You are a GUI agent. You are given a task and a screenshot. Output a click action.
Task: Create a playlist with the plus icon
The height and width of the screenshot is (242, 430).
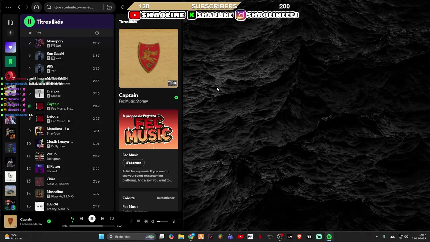pyautogui.click(x=10, y=33)
